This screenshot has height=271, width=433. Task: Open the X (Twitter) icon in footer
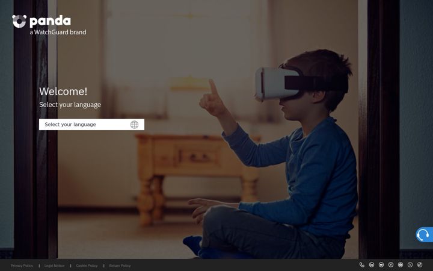tap(410, 265)
